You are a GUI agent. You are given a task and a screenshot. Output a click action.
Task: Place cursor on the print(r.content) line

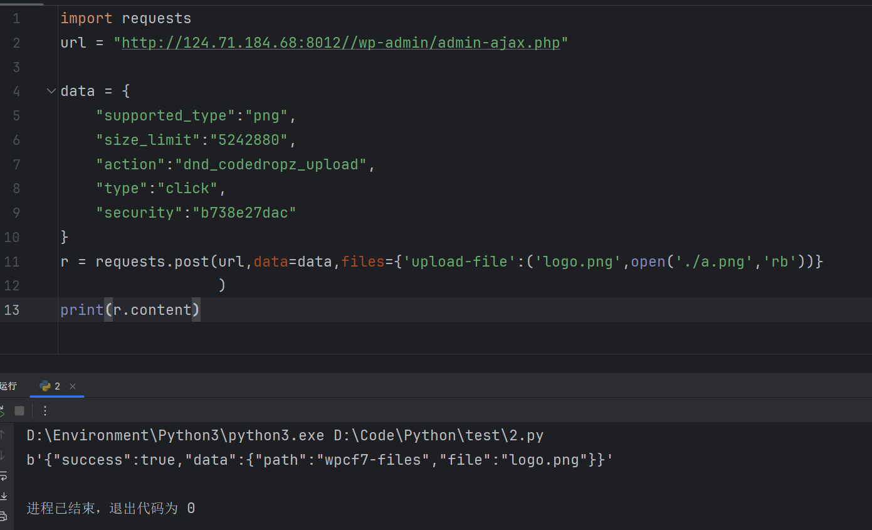tap(130, 310)
